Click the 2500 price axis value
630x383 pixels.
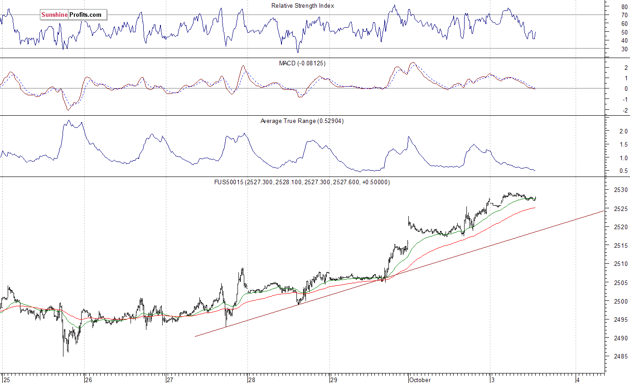pyautogui.click(x=620, y=301)
